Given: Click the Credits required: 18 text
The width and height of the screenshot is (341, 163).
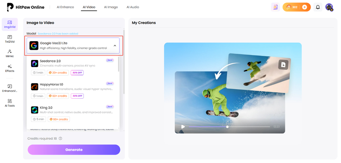Looking at the screenshot, I should click(x=43, y=139).
